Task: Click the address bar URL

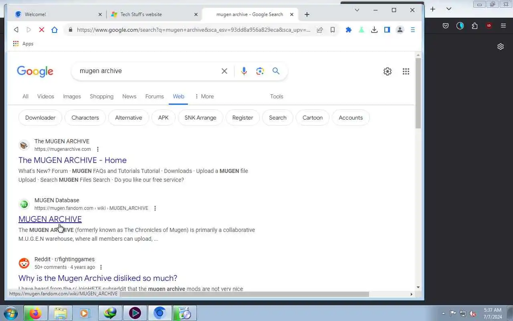Action: 194,30
